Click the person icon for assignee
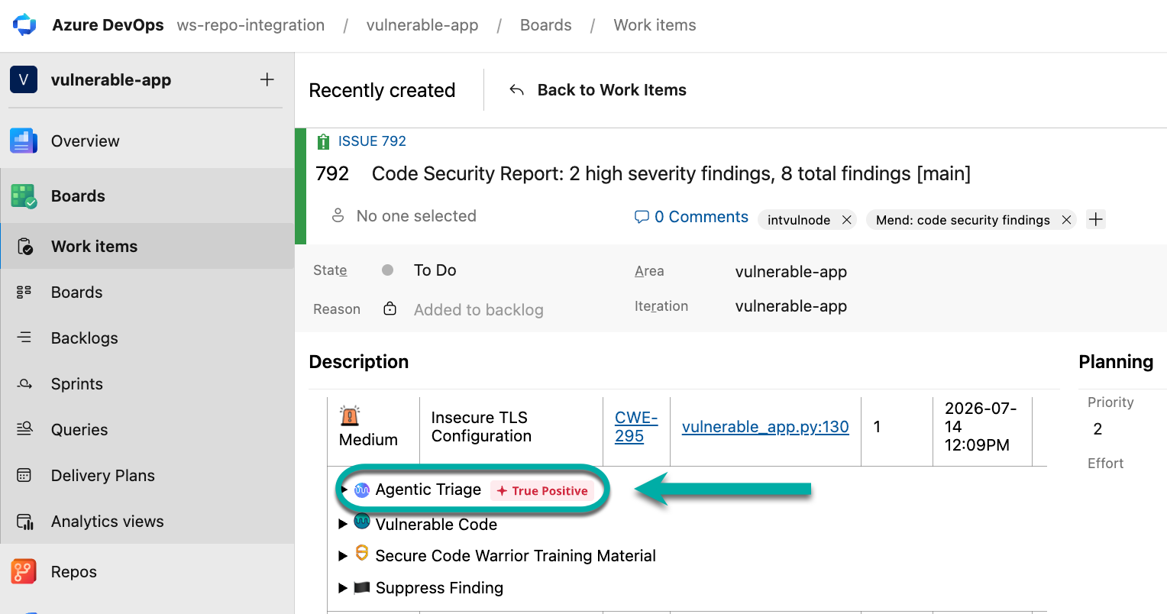Image resolution: width=1167 pixels, height=614 pixels. click(338, 216)
